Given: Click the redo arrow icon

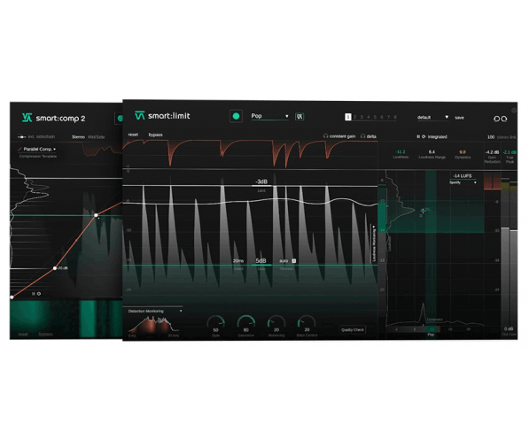Looking at the screenshot, I should [504, 119].
